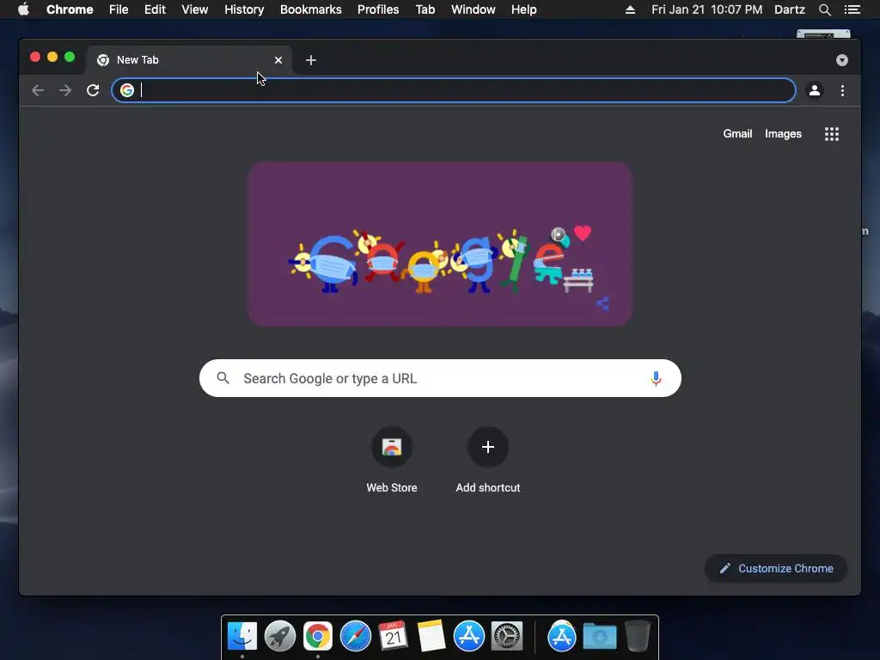Open the Profiles menu

pos(378,9)
